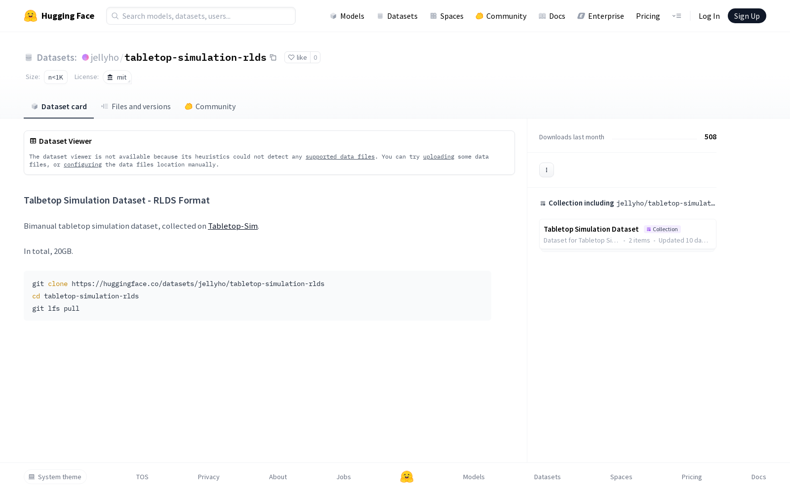Viewport: 790px width, 494px height.
Task: Click the search magnifier icon
Action: coord(115,16)
